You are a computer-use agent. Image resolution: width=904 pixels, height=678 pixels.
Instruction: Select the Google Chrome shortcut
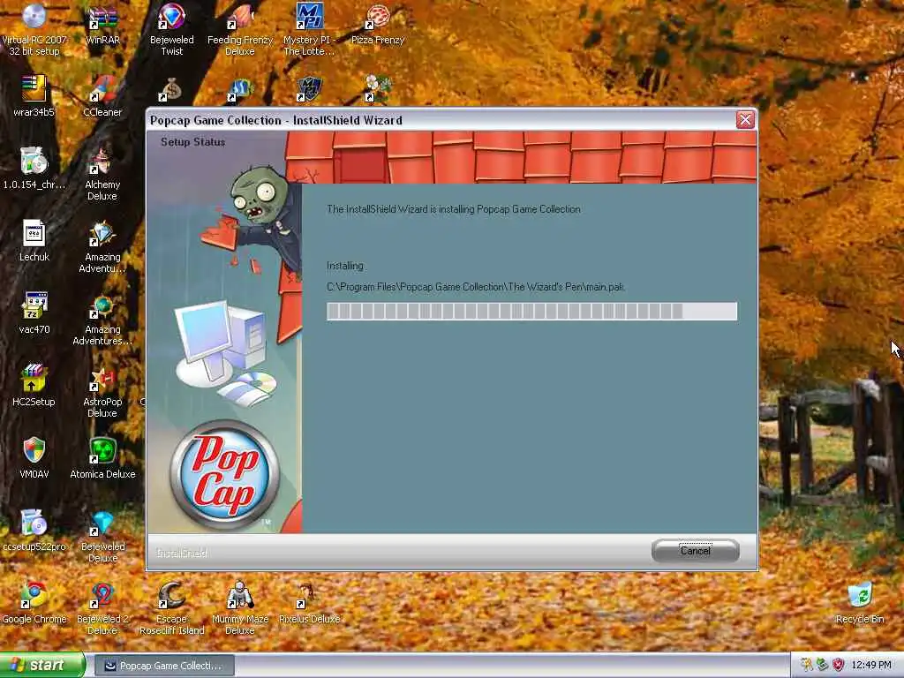click(x=34, y=603)
